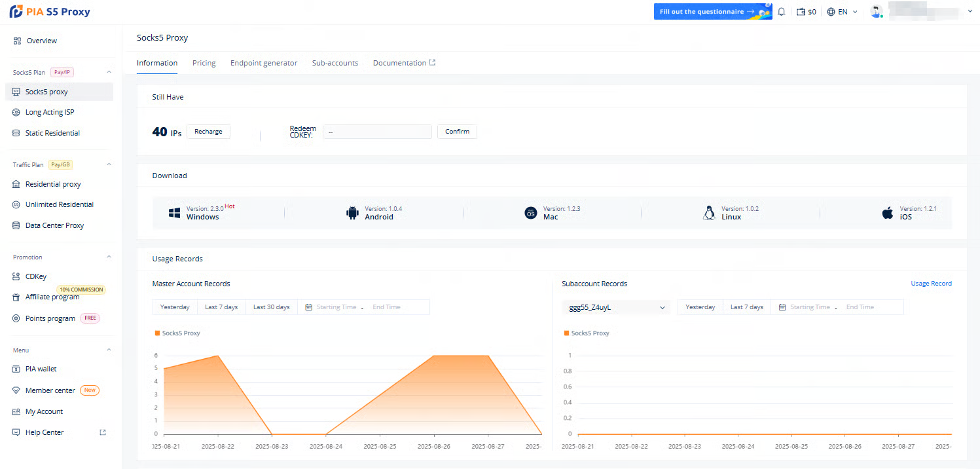Click the Windows download icon
The image size is (980, 469).
[174, 213]
